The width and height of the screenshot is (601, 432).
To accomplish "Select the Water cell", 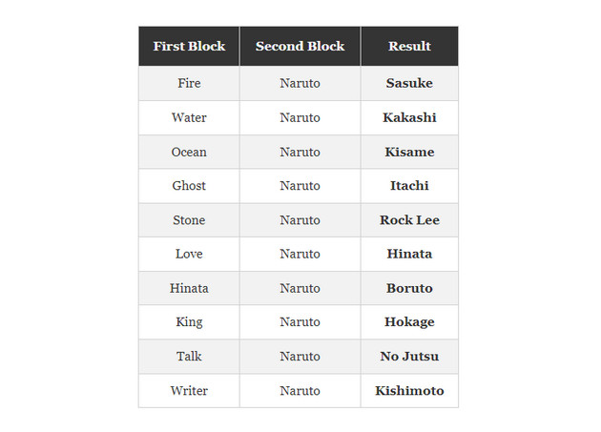I will click(x=189, y=117).
